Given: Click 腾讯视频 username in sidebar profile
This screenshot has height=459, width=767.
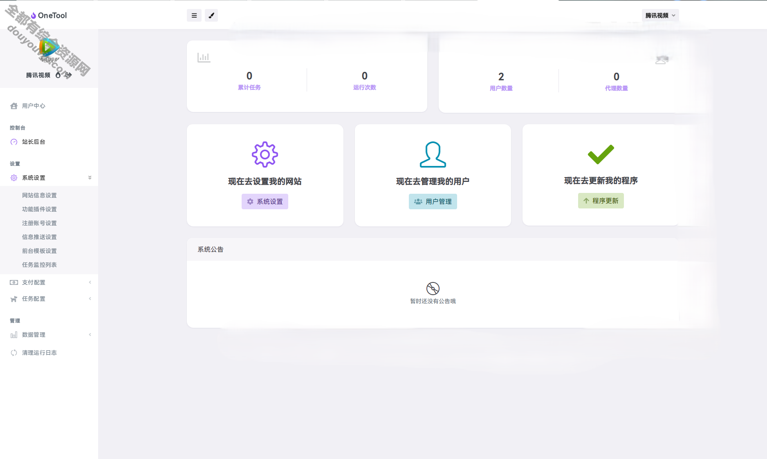Looking at the screenshot, I should pyautogui.click(x=38, y=75).
